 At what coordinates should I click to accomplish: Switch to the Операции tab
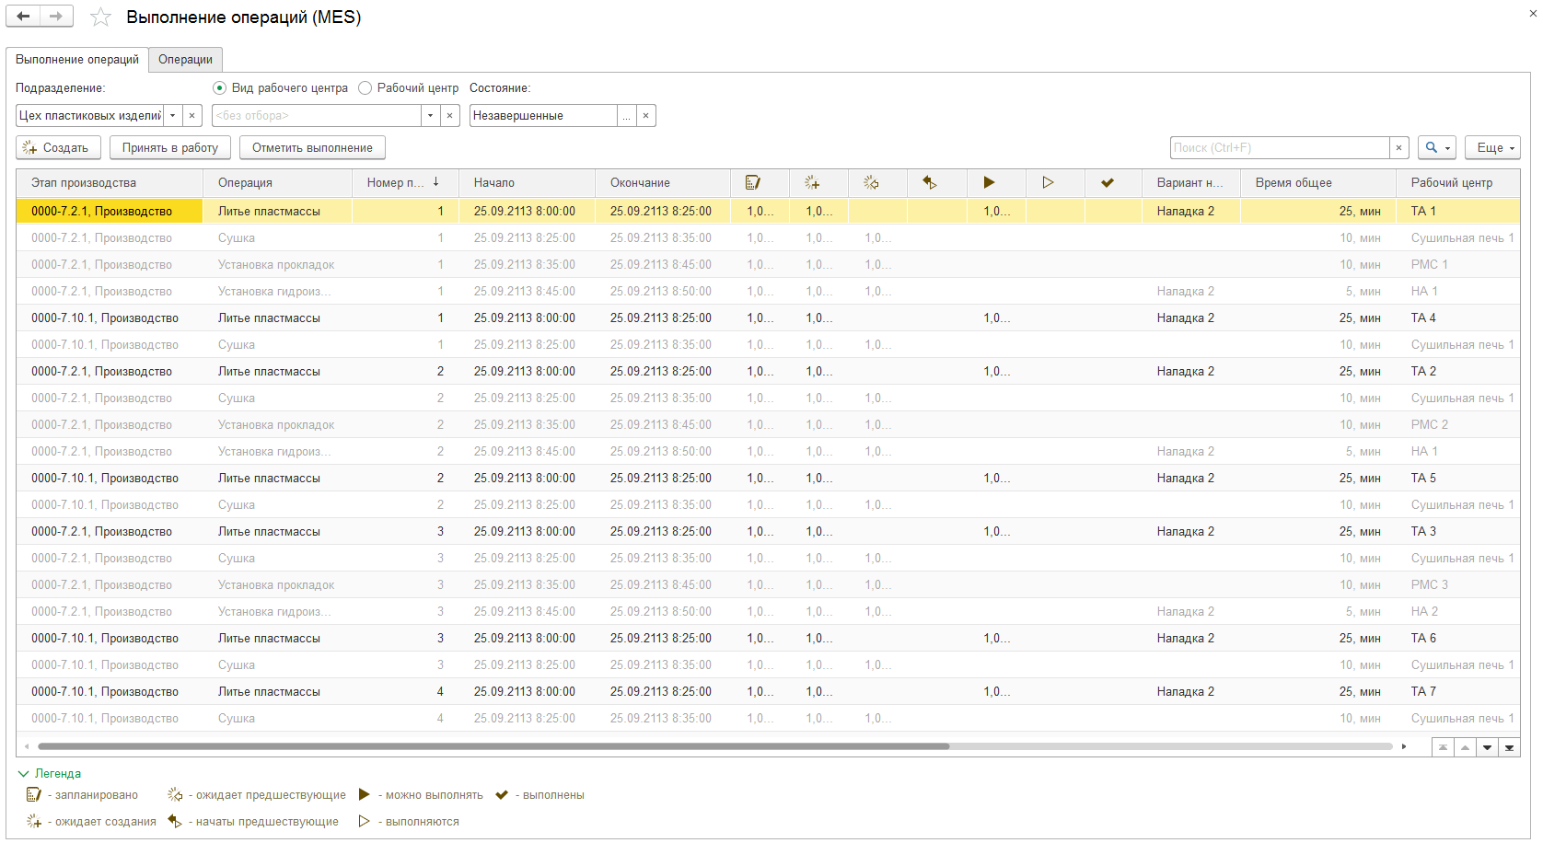(x=185, y=60)
